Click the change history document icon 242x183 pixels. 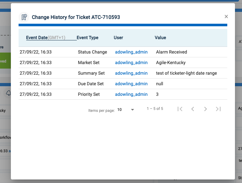click(24, 17)
